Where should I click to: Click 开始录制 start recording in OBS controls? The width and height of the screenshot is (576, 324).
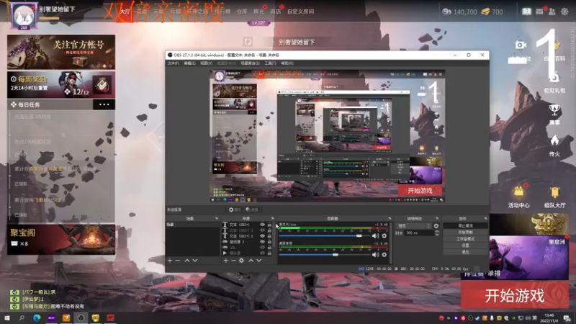(465, 233)
